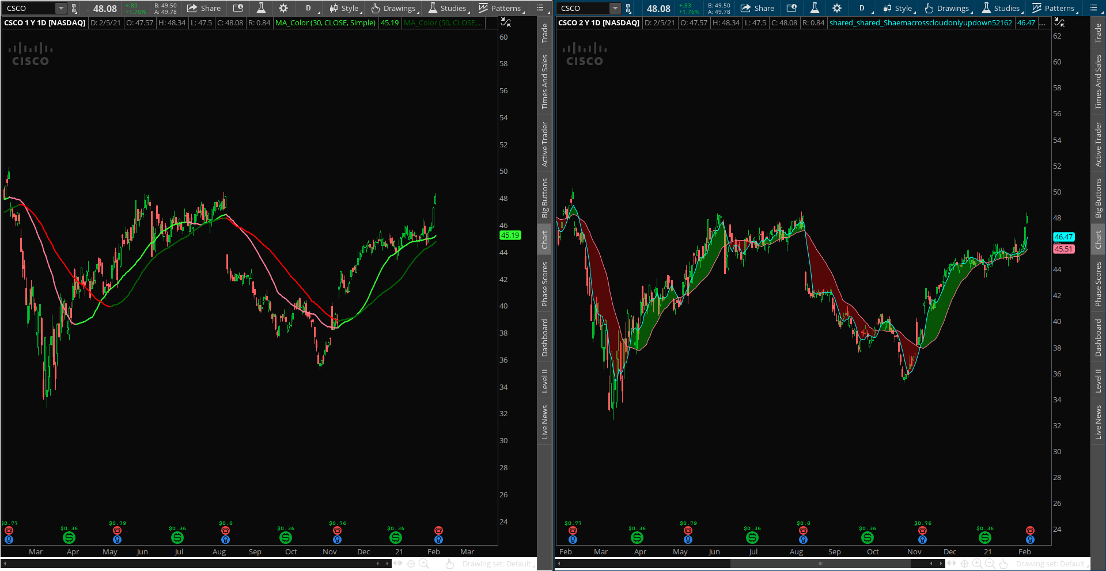The width and height of the screenshot is (1106, 571).
Task: Open Live News tab in right sidebar
Action: coord(1098,422)
